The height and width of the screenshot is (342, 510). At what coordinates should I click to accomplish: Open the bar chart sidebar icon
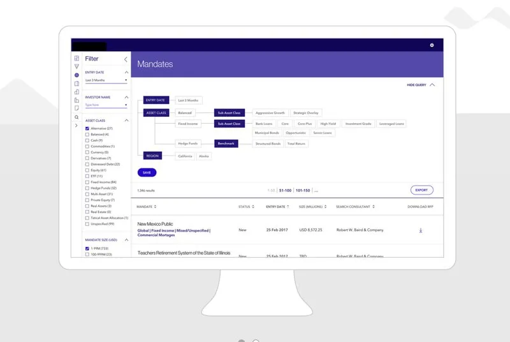76,92
